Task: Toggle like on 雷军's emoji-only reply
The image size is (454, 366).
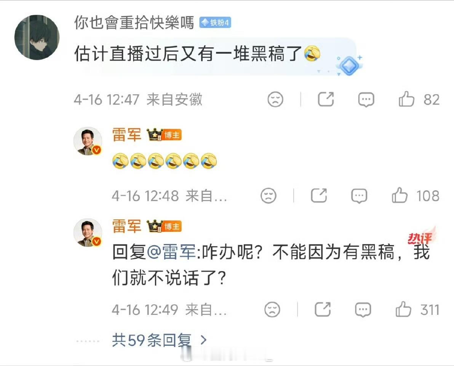Action: click(399, 196)
